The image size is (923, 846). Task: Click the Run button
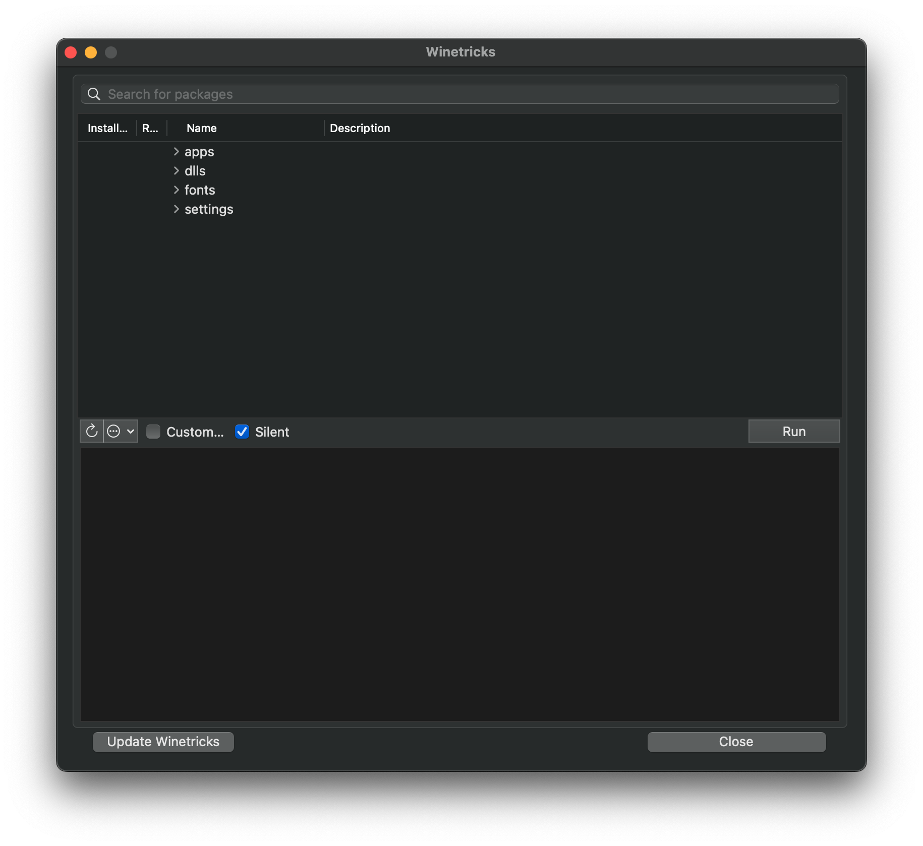[x=794, y=432]
